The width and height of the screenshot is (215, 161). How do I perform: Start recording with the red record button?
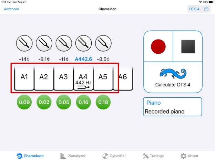(158, 46)
